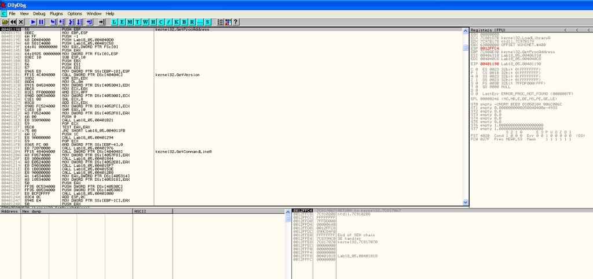Image resolution: width=593 pixels, height=279 pixels.
Task: Open the Plugins menu
Action: (56, 13)
